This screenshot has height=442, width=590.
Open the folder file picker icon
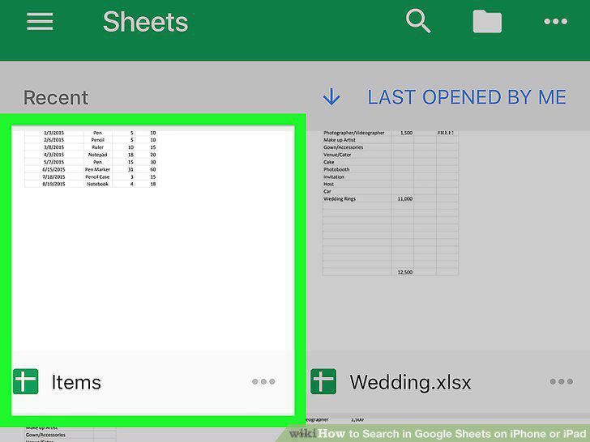click(487, 22)
